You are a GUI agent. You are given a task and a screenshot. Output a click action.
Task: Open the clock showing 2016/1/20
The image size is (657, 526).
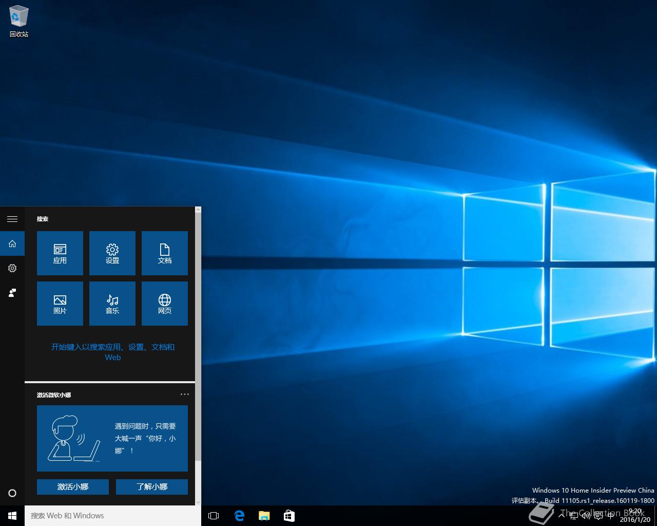[x=635, y=516]
